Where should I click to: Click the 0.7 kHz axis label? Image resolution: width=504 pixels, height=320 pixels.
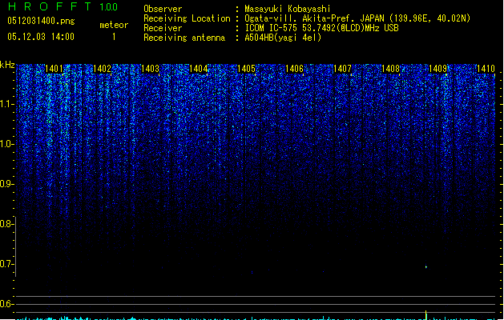[7, 264]
